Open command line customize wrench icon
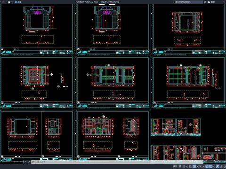This screenshot has height=169, width=226. point(29,162)
